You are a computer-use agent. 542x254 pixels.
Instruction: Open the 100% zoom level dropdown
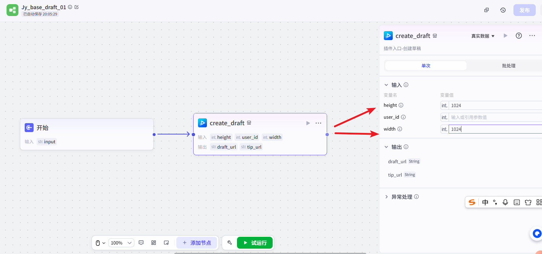(x=121, y=243)
